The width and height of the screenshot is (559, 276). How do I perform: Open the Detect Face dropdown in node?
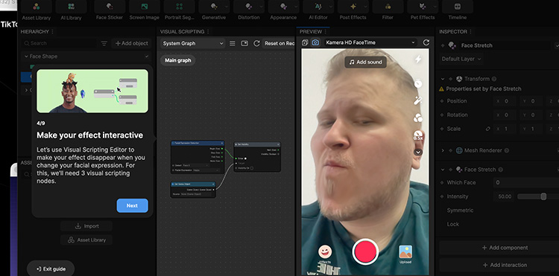(x=197, y=165)
